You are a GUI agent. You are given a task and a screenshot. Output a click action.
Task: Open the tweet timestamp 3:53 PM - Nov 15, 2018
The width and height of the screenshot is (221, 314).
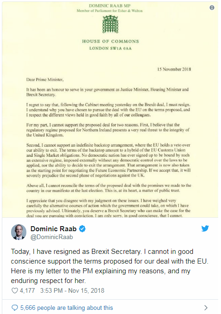click(x=72, y=290)
